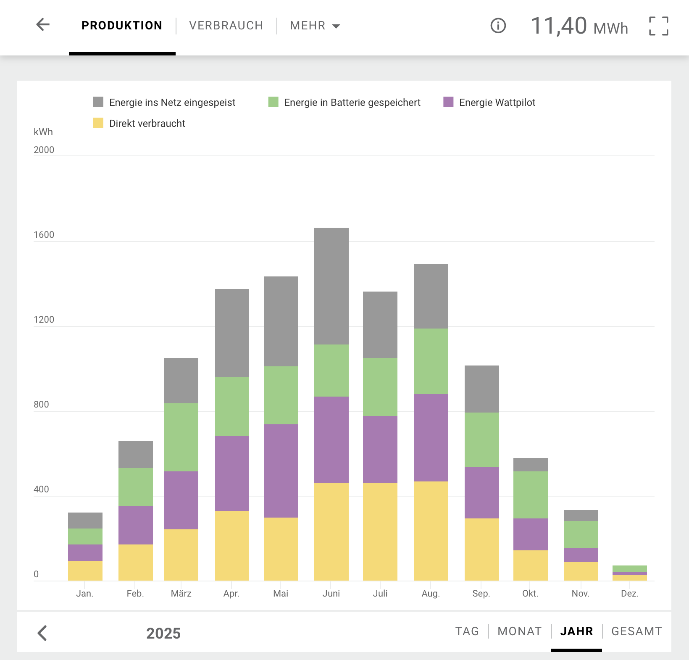Click the green segment of März bar

pos(181,437)
